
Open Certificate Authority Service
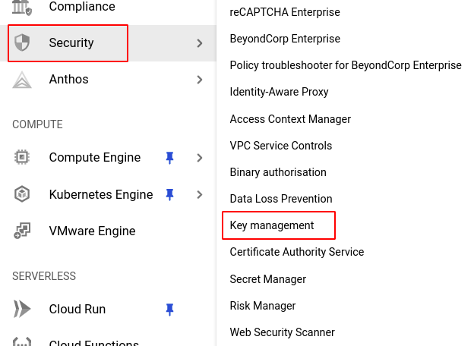296,252
